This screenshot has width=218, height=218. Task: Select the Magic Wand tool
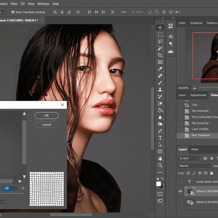coord(160,48)
